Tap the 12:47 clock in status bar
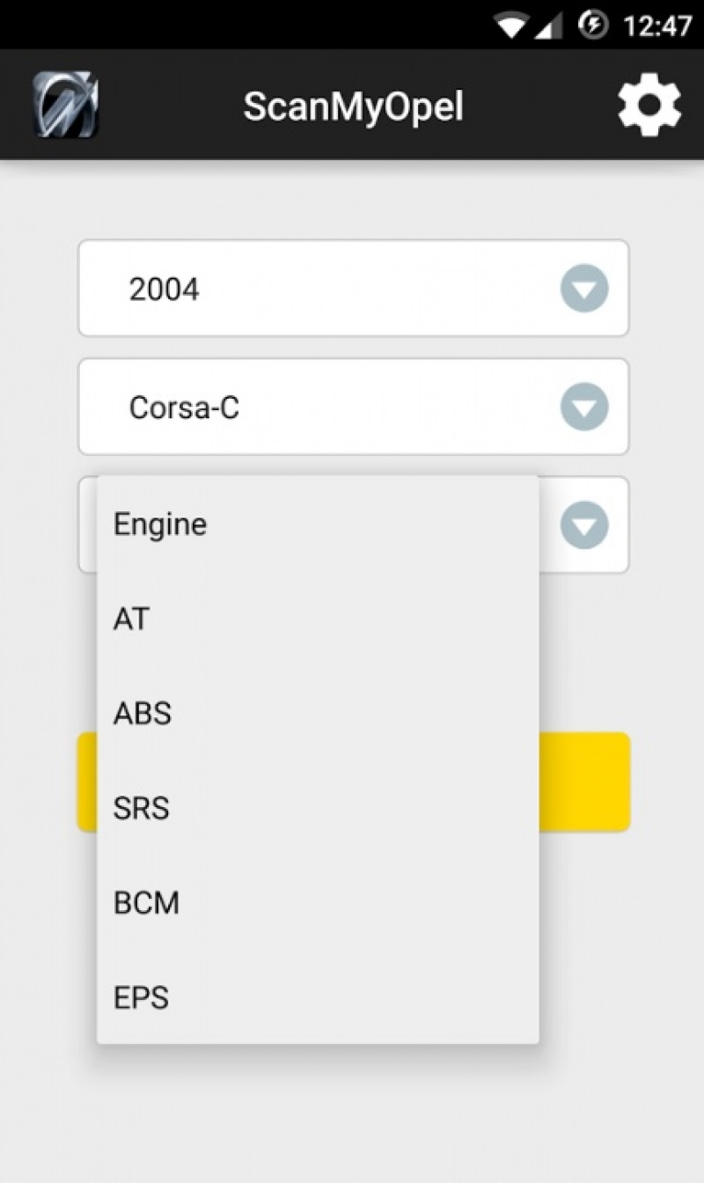This screenshot has width=704, height=1183. [656, 26]
